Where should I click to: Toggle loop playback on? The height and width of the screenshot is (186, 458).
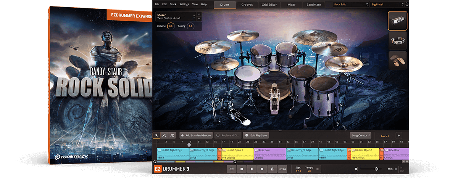coord(232,169)
